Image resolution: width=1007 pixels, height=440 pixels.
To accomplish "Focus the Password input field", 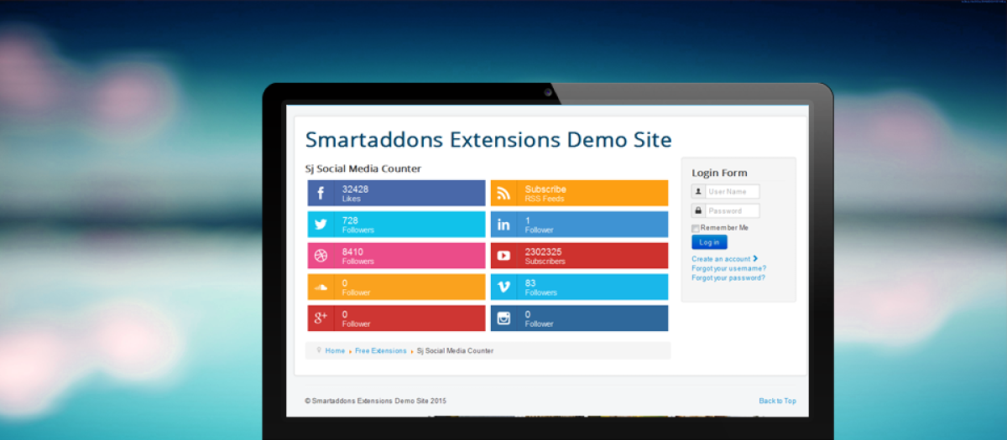I will click(x=732, y=211).
